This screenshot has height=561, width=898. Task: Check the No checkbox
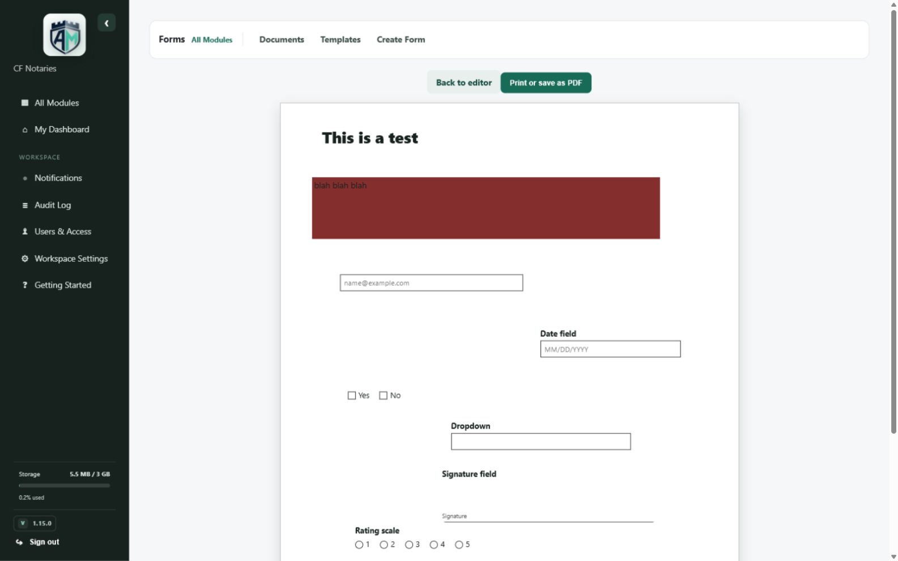coord(384,396)
